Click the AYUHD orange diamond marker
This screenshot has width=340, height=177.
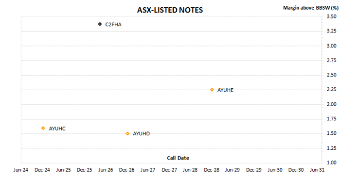coord(127,133)
